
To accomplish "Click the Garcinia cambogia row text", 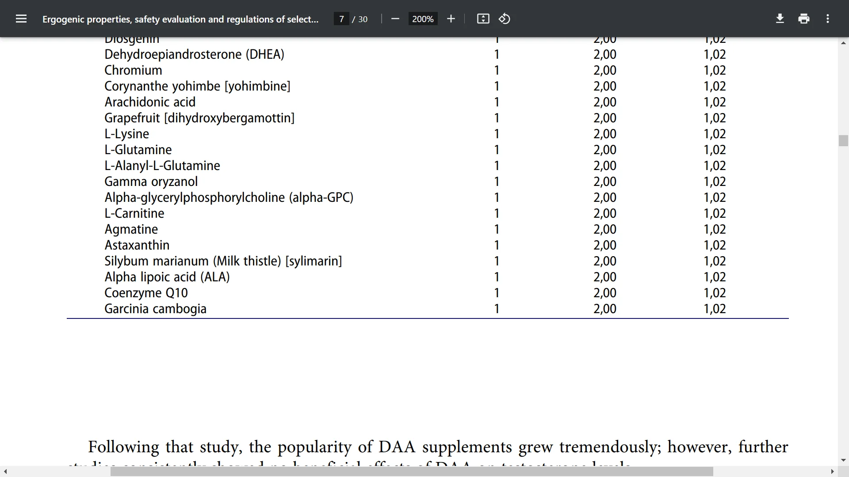I will [155, 309].
